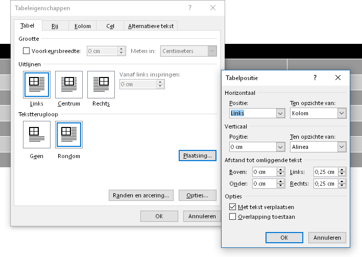
Task: Select the Rechts alignment icon
Action: coord(101,84)
